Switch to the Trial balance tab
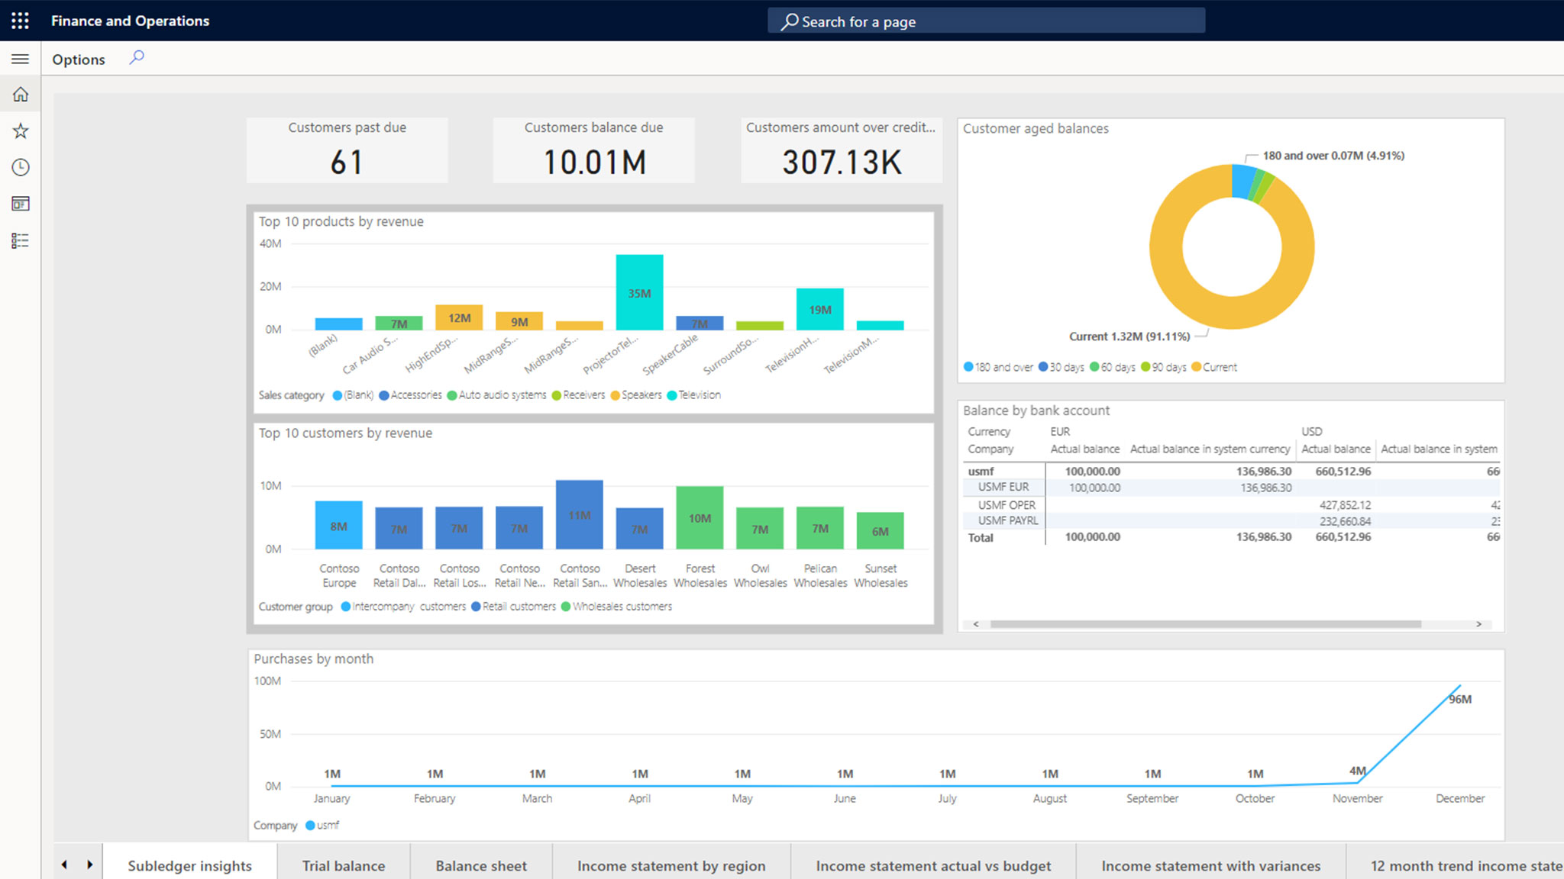The image size is (1564, 879). pyautogui.click(x=343, y=865)
